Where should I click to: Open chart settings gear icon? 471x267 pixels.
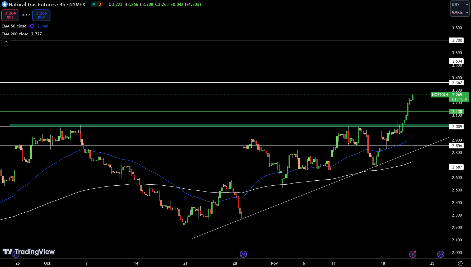(x=460, y=263)
